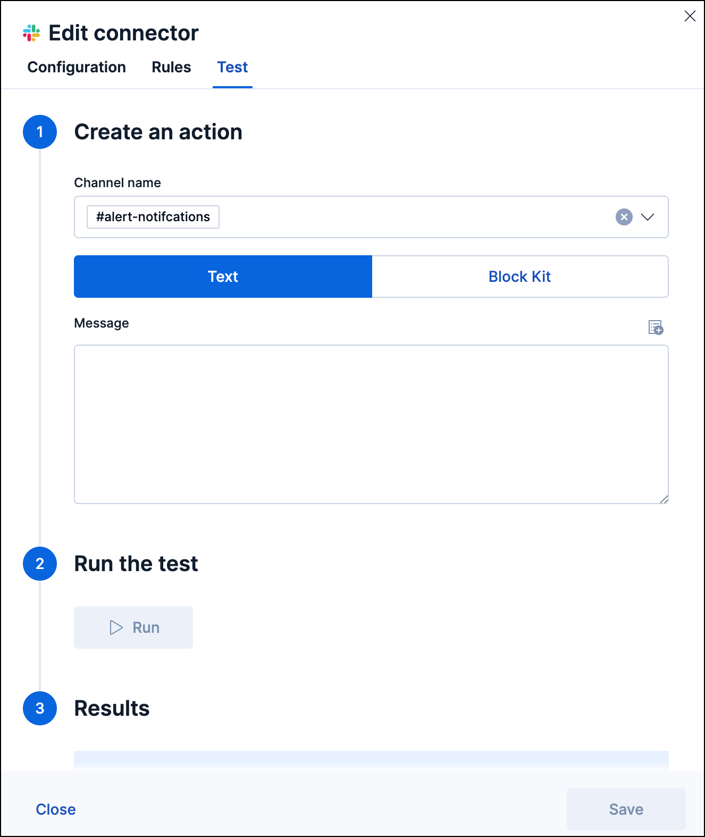Switch to the Configuration tab

pyautogui.click(x=77, y=67)
